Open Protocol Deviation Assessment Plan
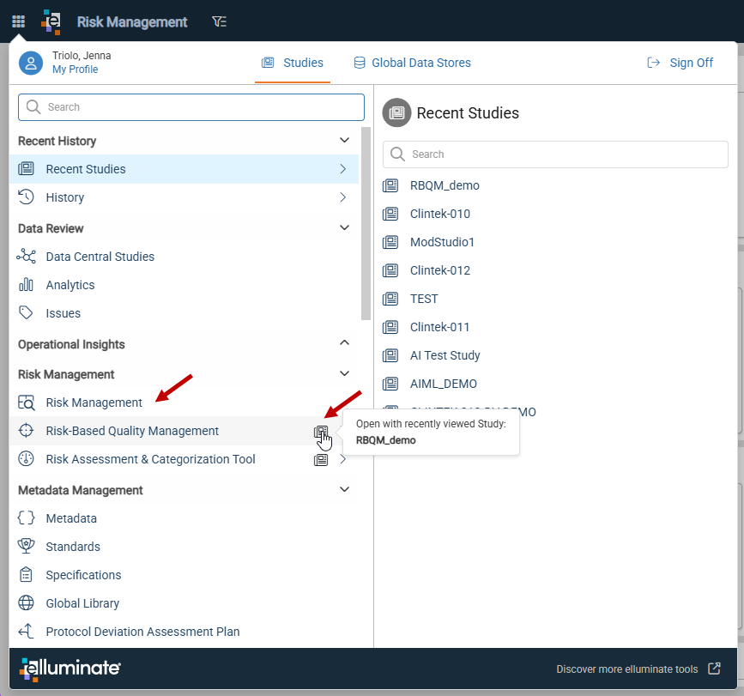Viewport: 744px width, 696px height. [x=142, y=632]
